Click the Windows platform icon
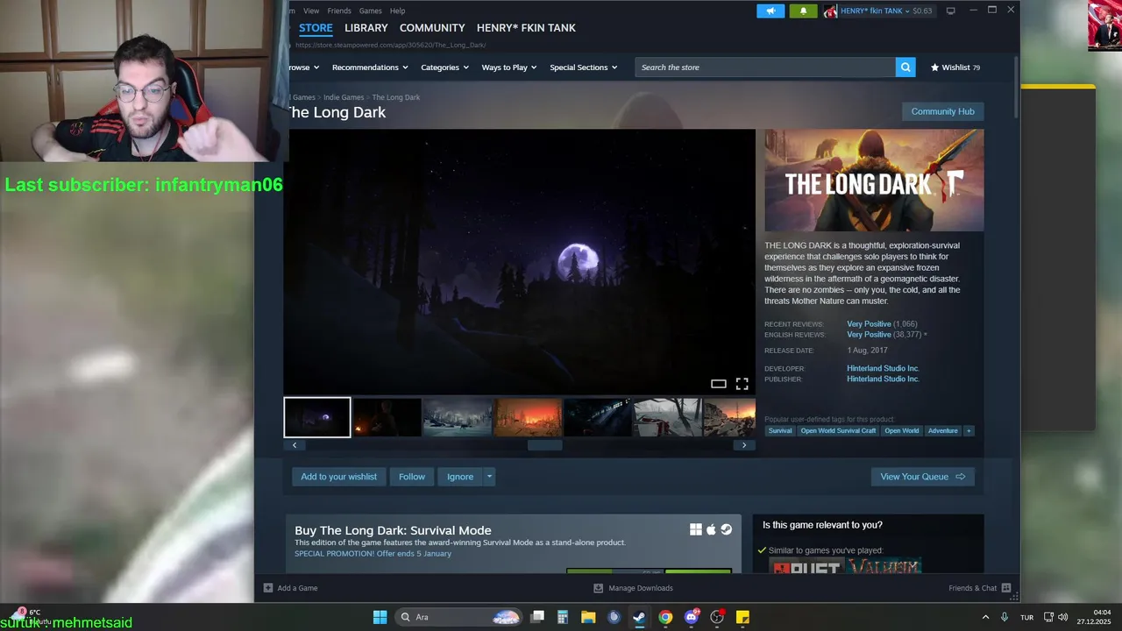This screenshot has width=1122, height=631. (x=695, y=529)
